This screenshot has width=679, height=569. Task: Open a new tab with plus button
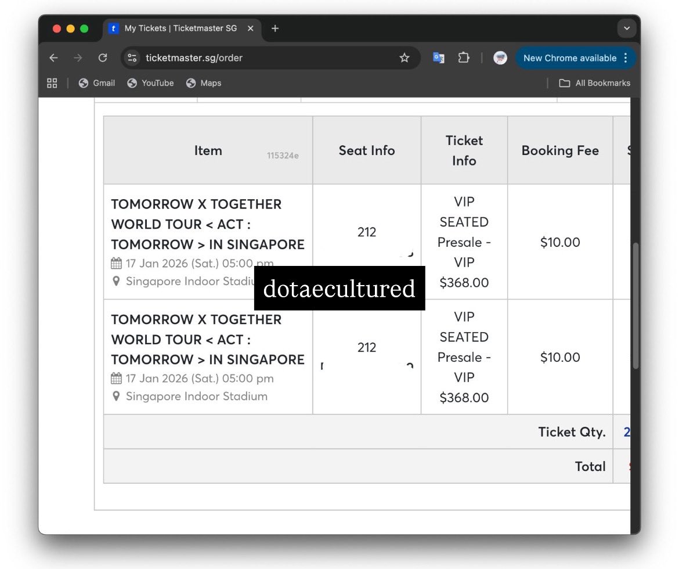point(275,28)
